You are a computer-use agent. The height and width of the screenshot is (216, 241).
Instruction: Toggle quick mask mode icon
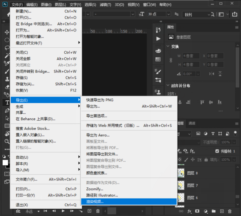7,174
